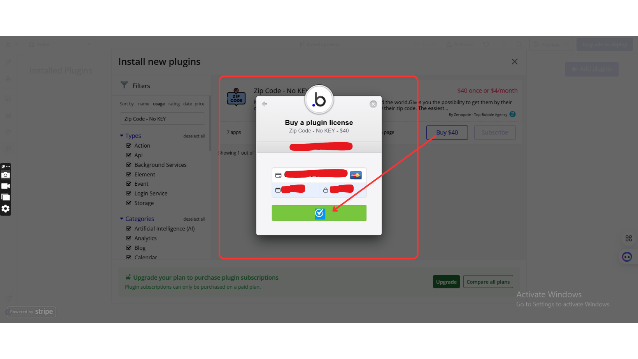Uncheck the Login Service checkbox
638x359 pixels.
point(129,193)
